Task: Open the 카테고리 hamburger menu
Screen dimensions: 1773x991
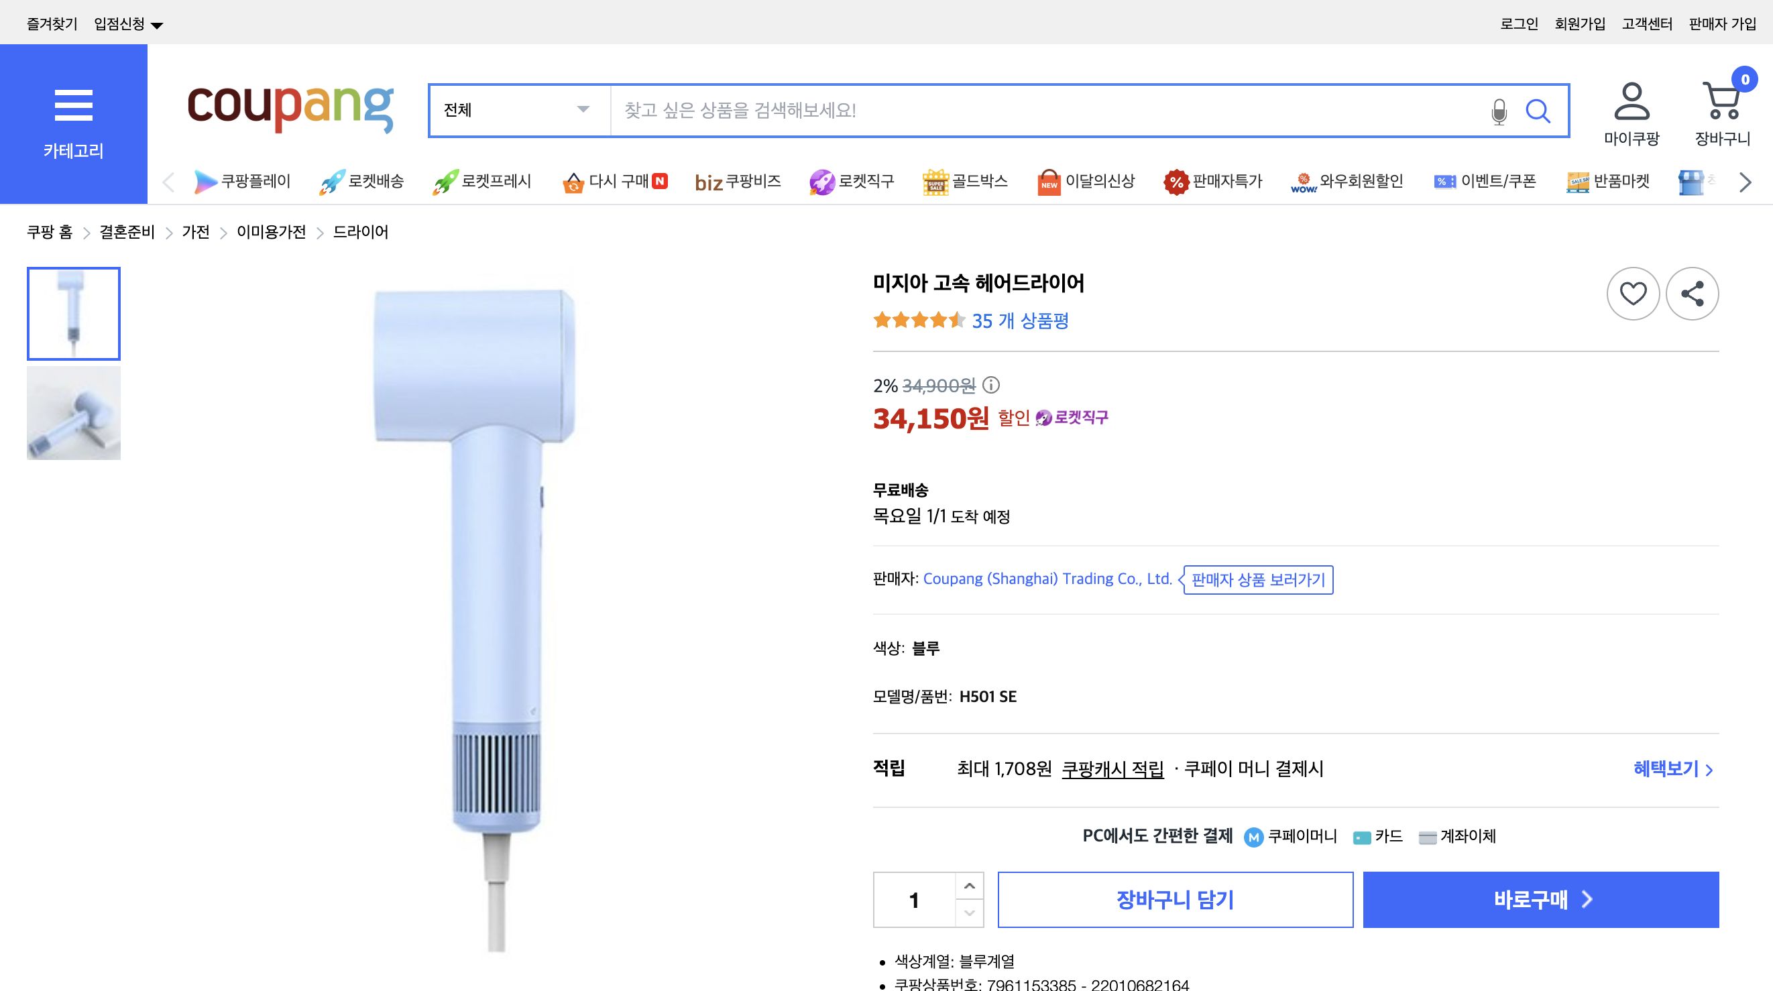Action: 72,105
